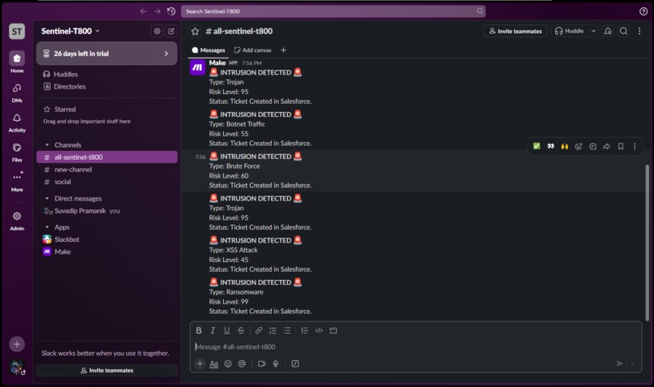Open Home in the left rail

[x=17, y=62]
